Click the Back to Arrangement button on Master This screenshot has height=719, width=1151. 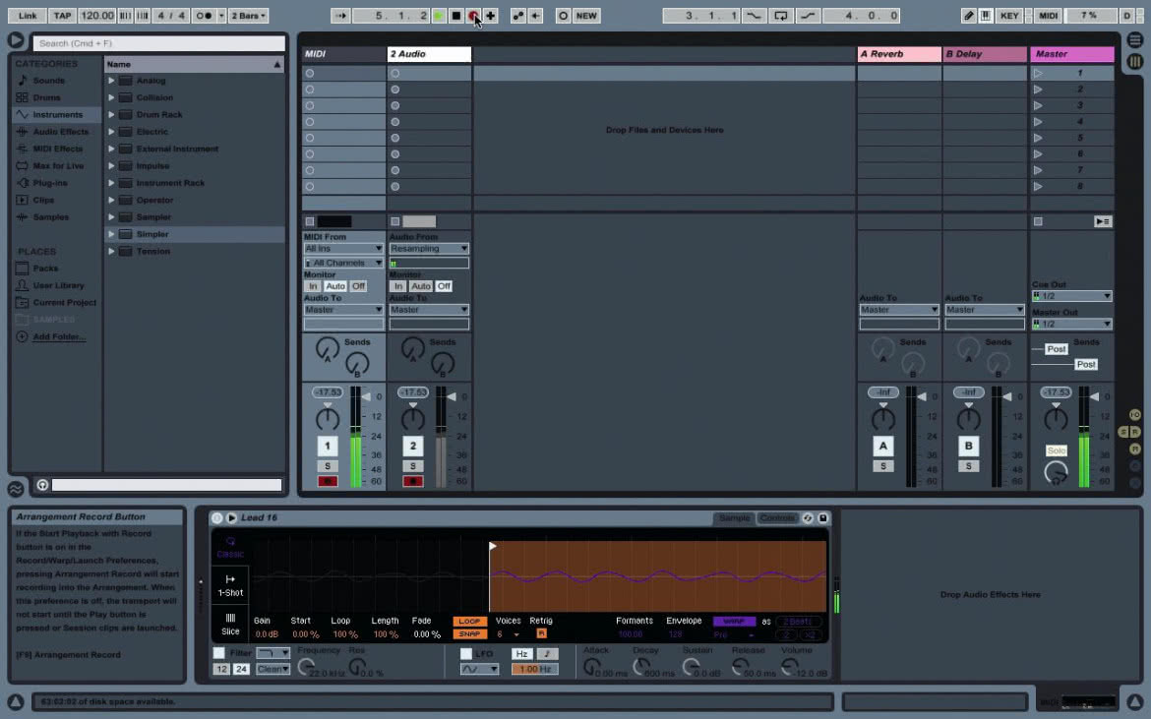point(1103,221)
